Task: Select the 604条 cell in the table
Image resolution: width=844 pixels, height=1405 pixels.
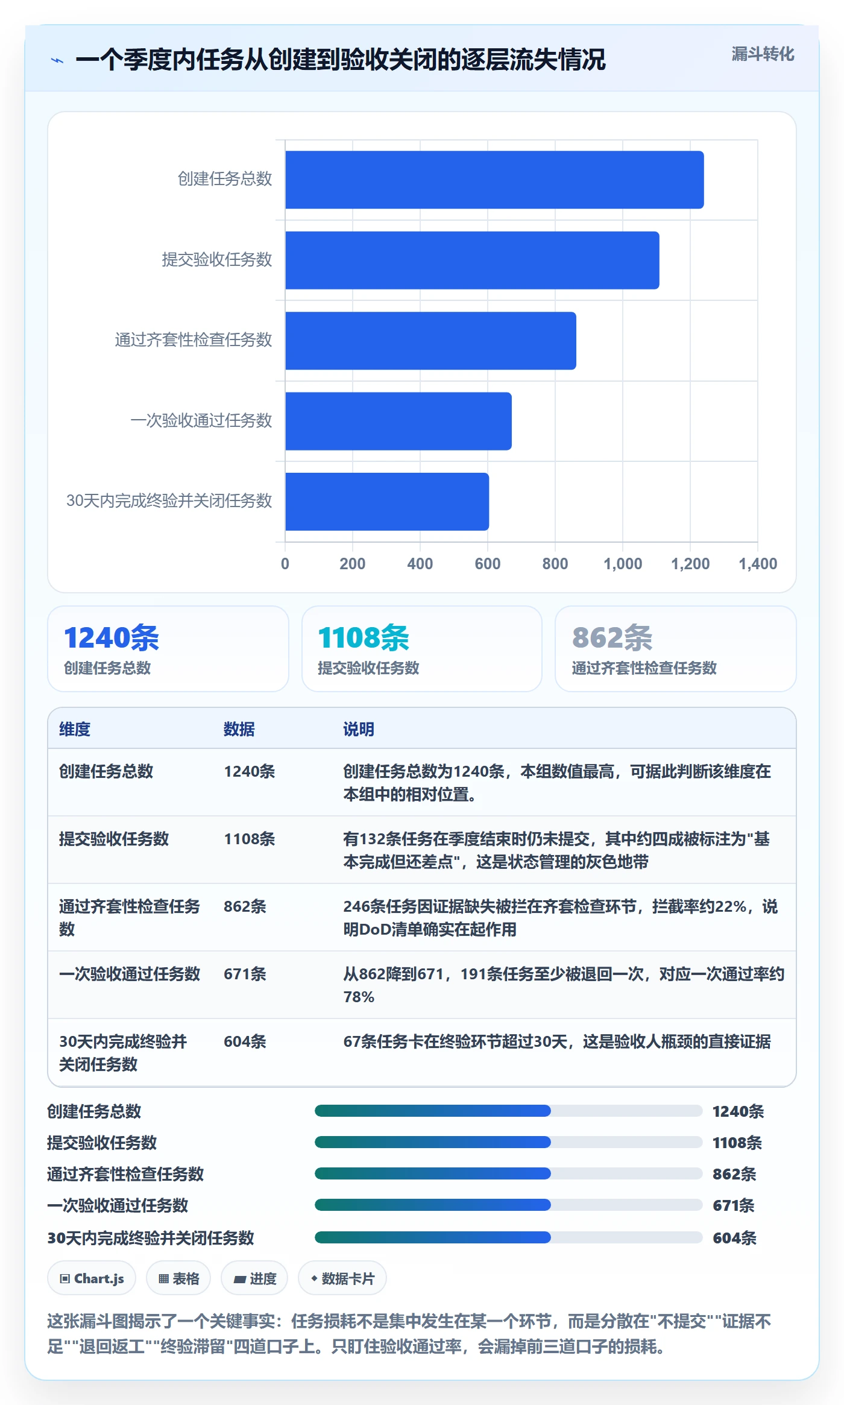Action: 245,1041
